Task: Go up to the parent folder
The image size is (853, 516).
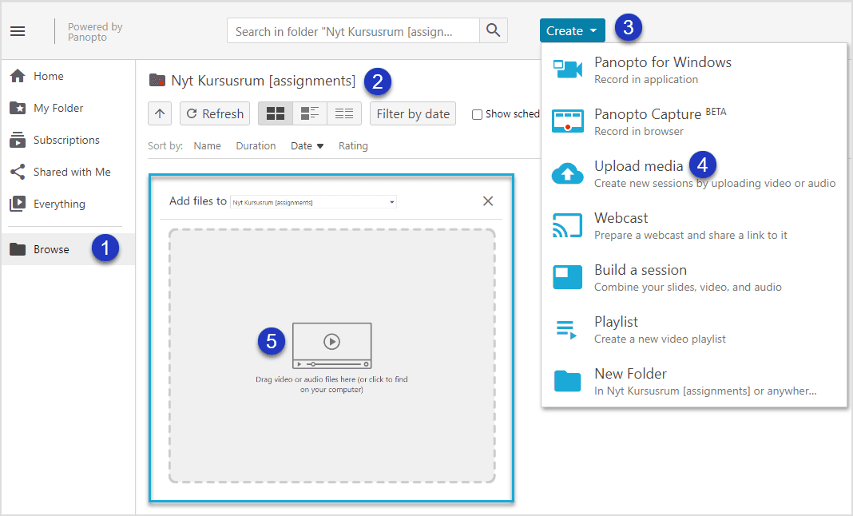Action: click(160, 113)
